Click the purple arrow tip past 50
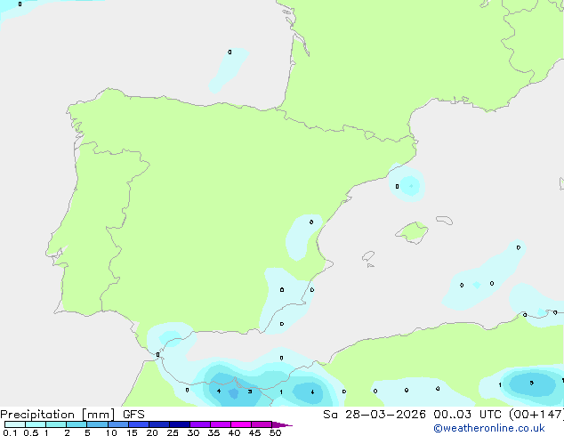This screenshot has width=564, height=436. tap(282, 424)
